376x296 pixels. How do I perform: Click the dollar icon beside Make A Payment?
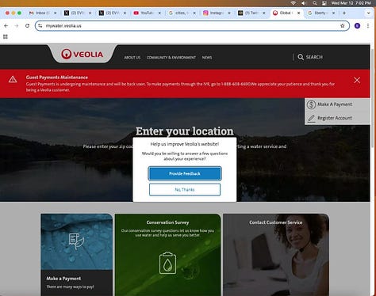[311, 104]
